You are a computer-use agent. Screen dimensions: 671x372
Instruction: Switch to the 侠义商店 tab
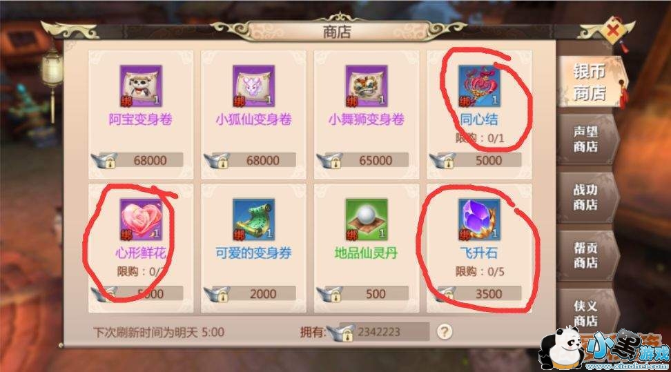(587, 313)
